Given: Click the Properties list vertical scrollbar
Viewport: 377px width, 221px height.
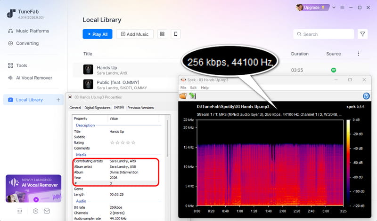Looking at the screenshot, I should click(x=167, y=138).
